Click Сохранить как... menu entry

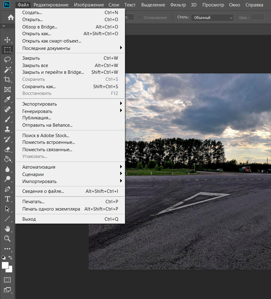tap(39, 87)
